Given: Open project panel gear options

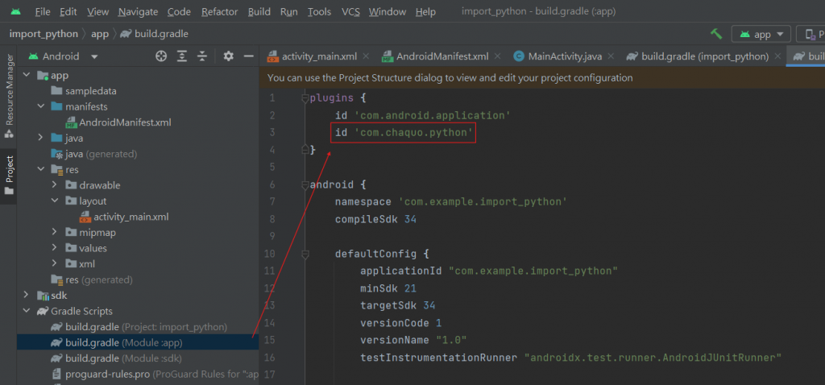Looking at the screenshot, I should [x=228, y=56].
